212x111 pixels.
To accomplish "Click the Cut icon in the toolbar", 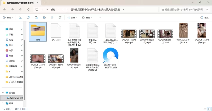I will [20, 17].
